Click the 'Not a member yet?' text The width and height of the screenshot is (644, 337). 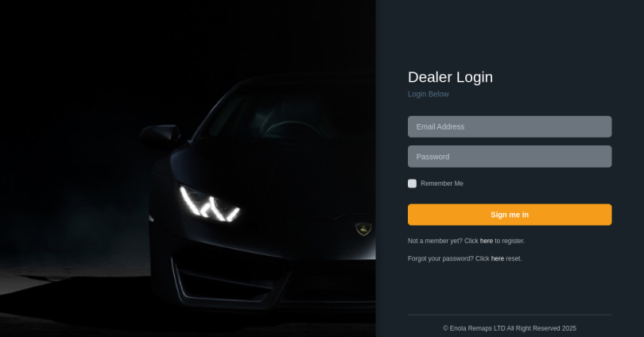click(435, 241)
